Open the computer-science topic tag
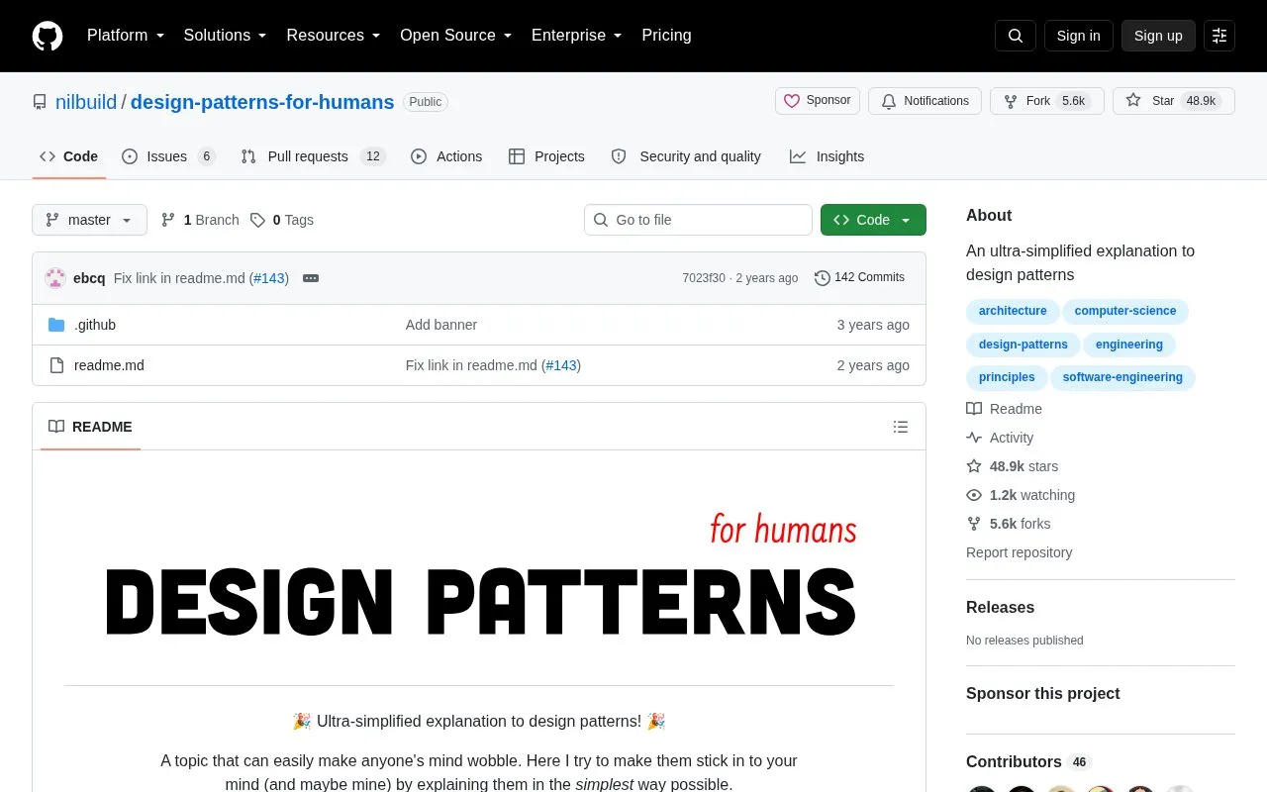The height and width of the screenshot is (792, 1267). [1125, 311]
